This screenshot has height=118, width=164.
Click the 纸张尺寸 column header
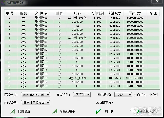click(x=115, y=13)
